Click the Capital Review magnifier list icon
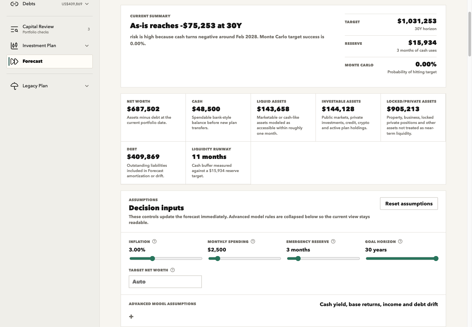This screenshot has width=472, height=327. [14, 29]
